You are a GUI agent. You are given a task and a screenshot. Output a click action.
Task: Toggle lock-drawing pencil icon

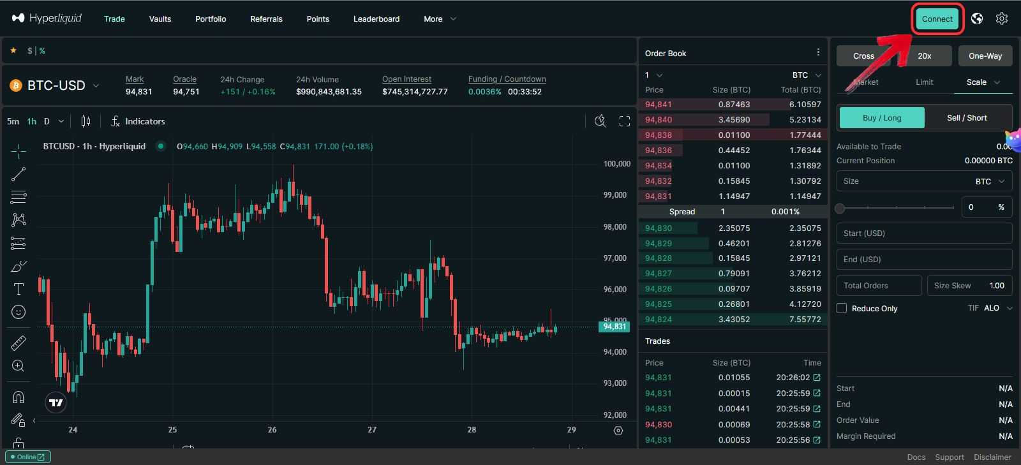click(x=19, y=420)
